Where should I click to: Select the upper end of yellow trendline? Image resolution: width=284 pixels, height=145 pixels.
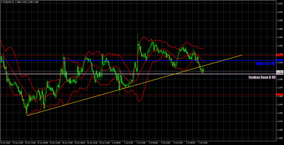pyautogui.click(x=242, y=55)
